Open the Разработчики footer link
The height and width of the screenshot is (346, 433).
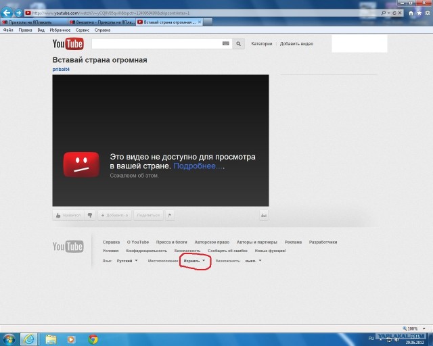coord(323,242)
